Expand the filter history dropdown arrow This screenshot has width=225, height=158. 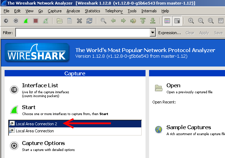pos(153,33)
